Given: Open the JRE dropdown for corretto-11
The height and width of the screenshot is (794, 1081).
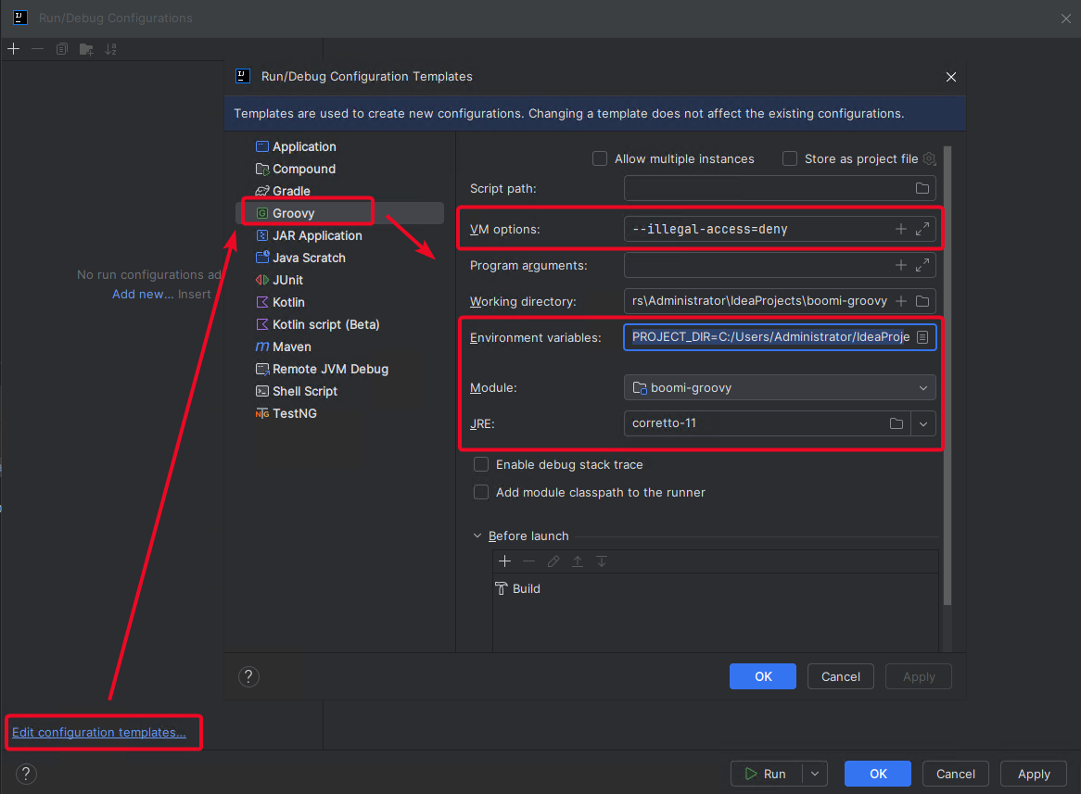Looking at the screenshot, I should tap(923, 423).
